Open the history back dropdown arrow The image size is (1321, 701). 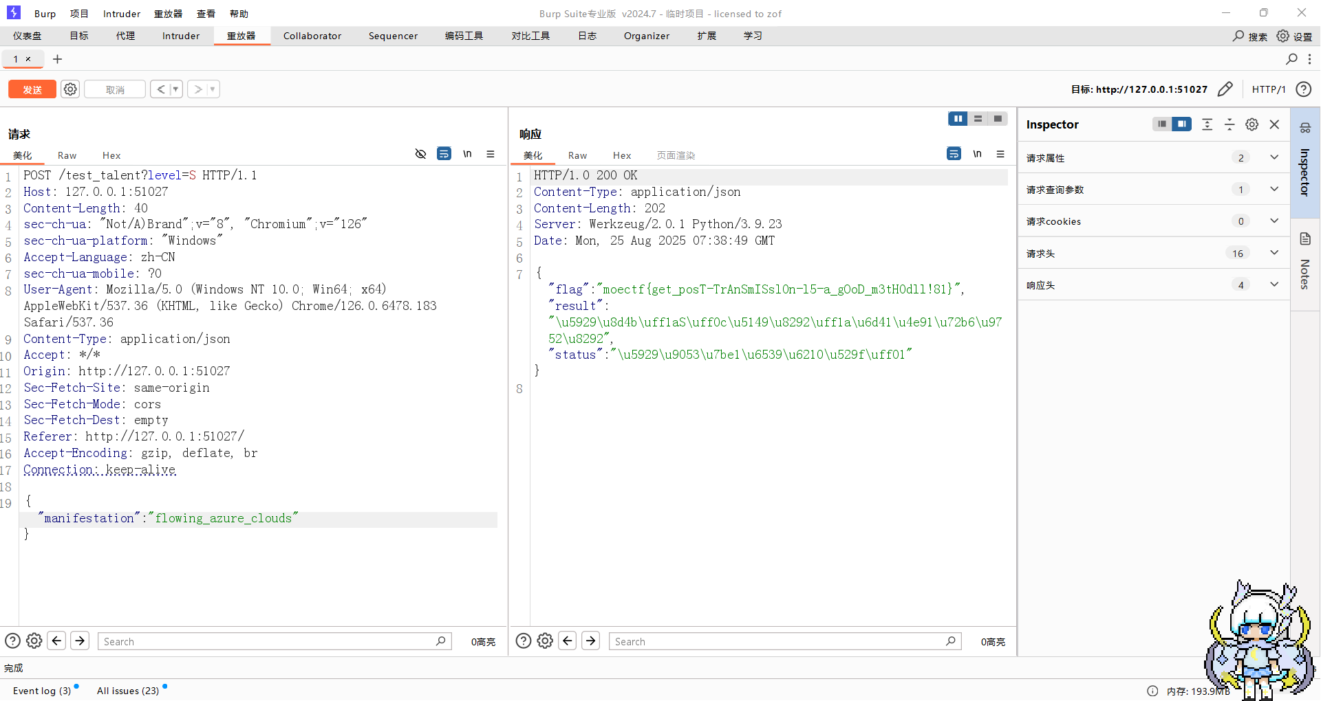tap(175, 89)
